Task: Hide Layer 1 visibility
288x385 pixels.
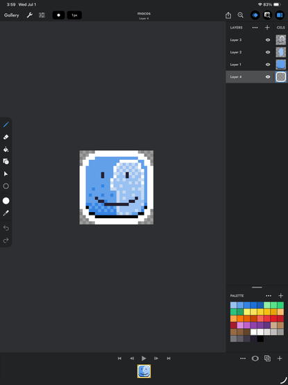Action: [268, 65]
